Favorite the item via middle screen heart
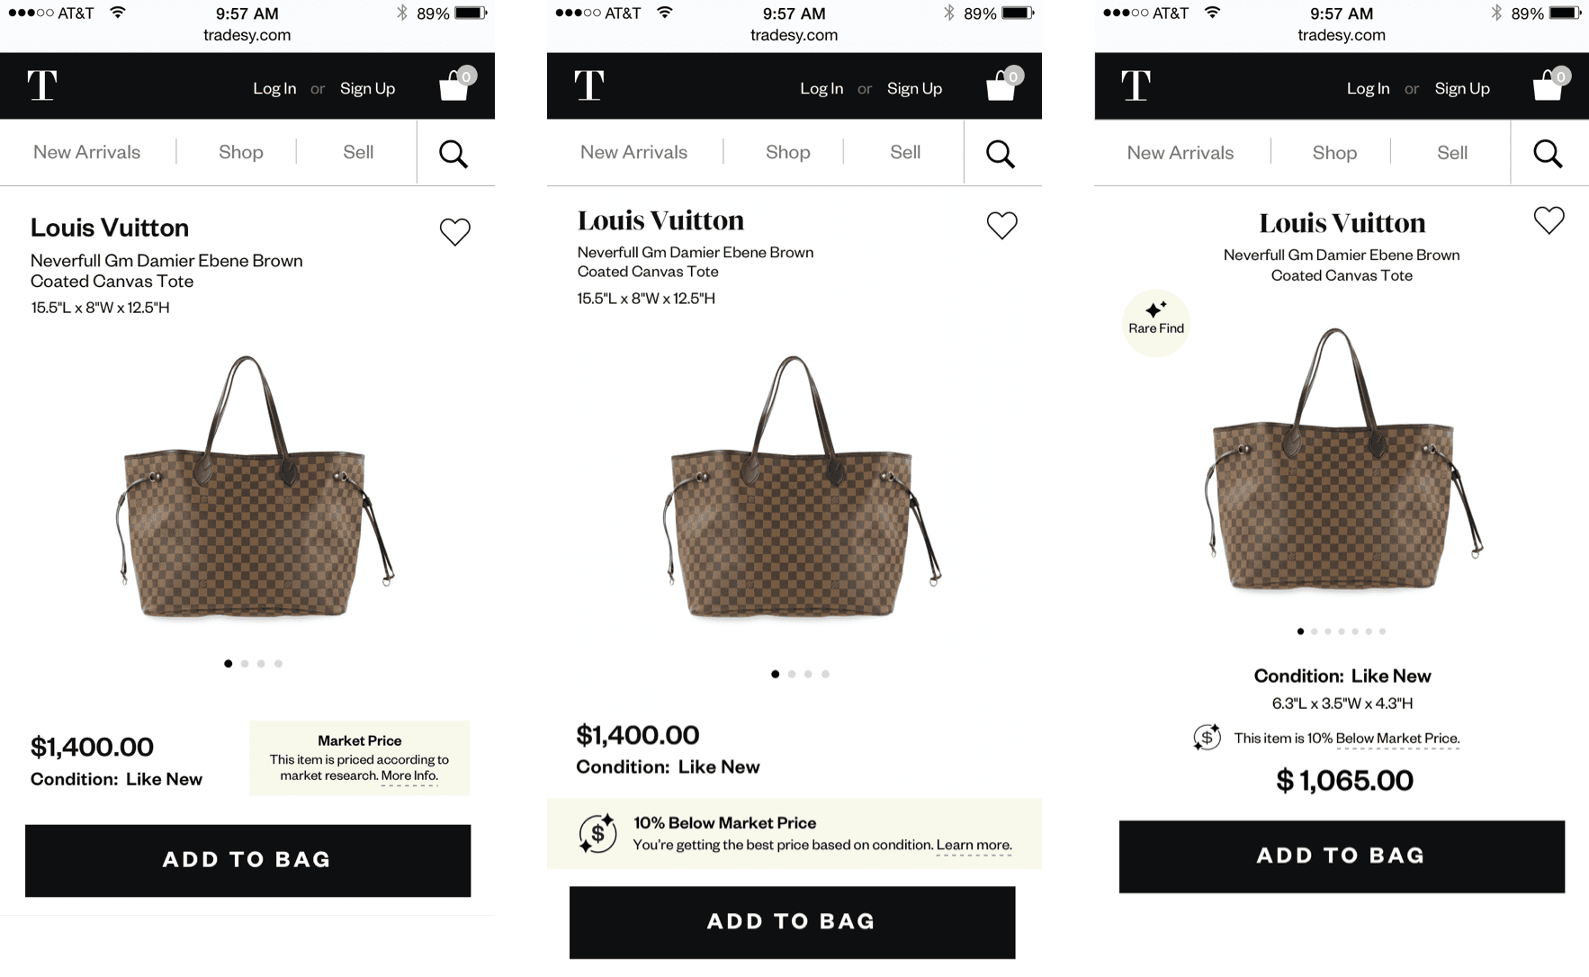This screenshot has height=977, width=1589. [1001, 225]
